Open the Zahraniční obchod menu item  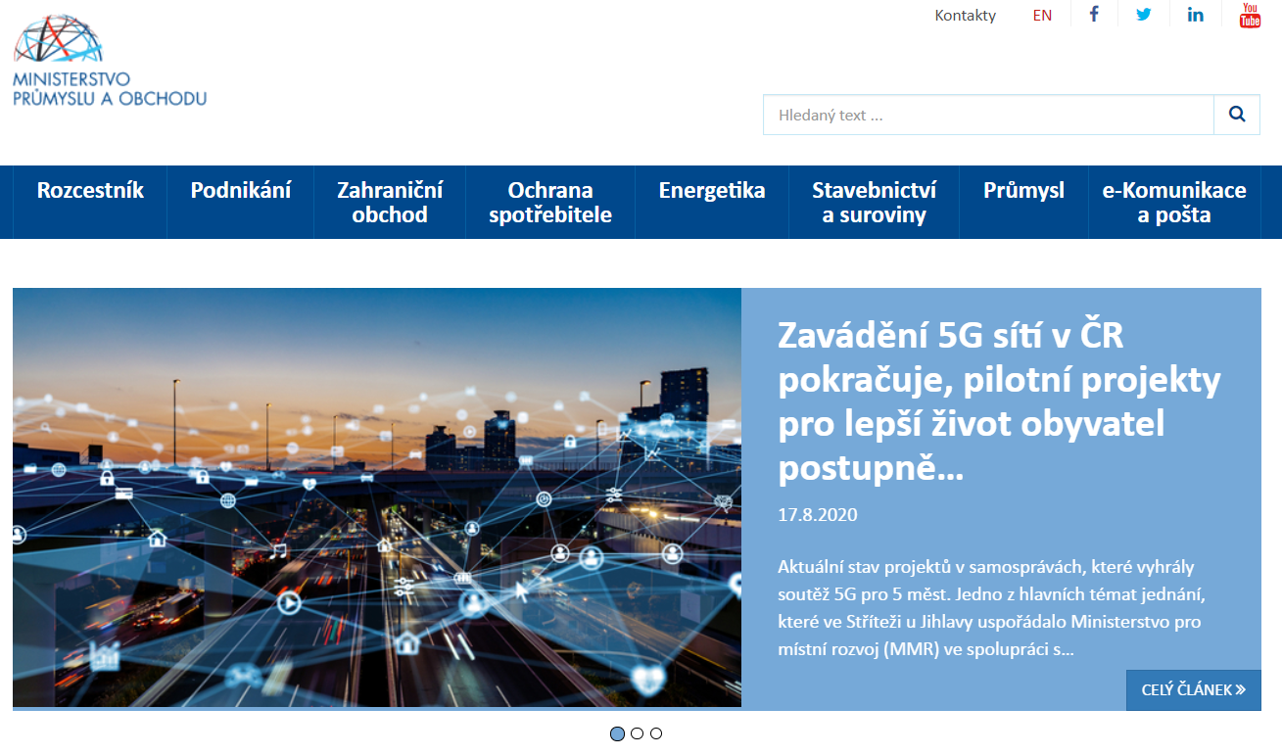(x=390, y=202)
